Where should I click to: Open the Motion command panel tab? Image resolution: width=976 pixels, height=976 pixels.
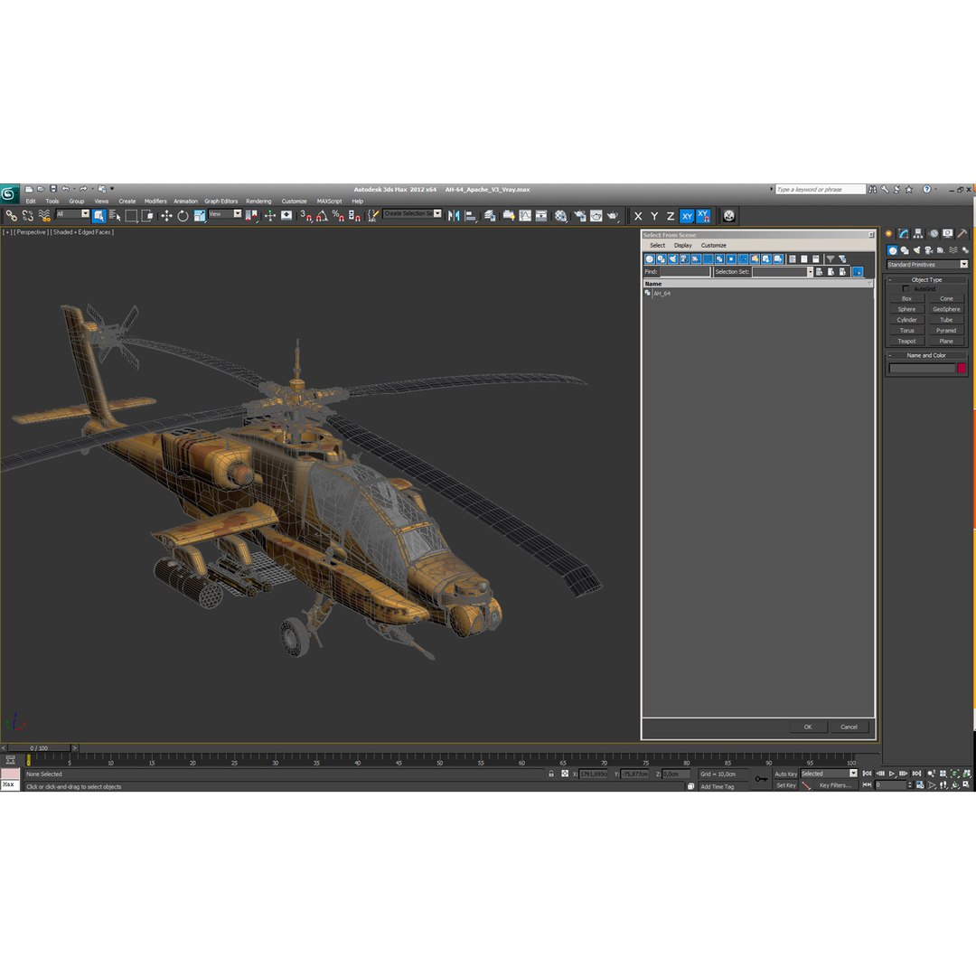[933, 233]
